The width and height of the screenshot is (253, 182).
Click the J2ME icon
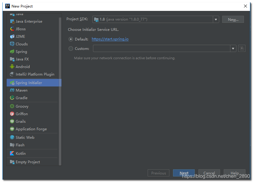click(12, 37)
